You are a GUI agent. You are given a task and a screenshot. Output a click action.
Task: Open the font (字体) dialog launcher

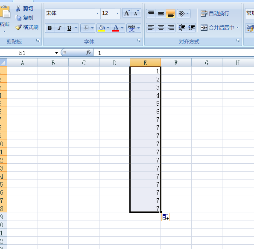pos(139,41)
